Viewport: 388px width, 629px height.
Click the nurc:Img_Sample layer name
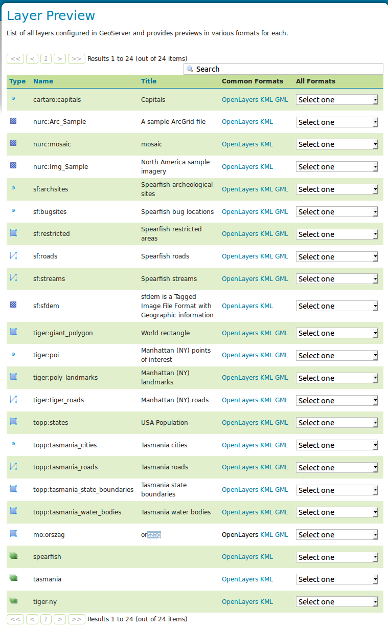(61, 167)
